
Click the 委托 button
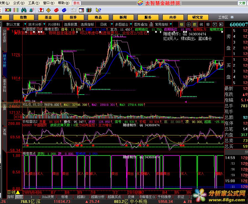click(x=76, y=3)
